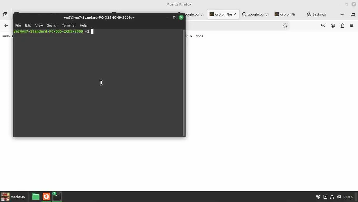Open the volume control tray icon
358x202 pixels.
(339, 197)
